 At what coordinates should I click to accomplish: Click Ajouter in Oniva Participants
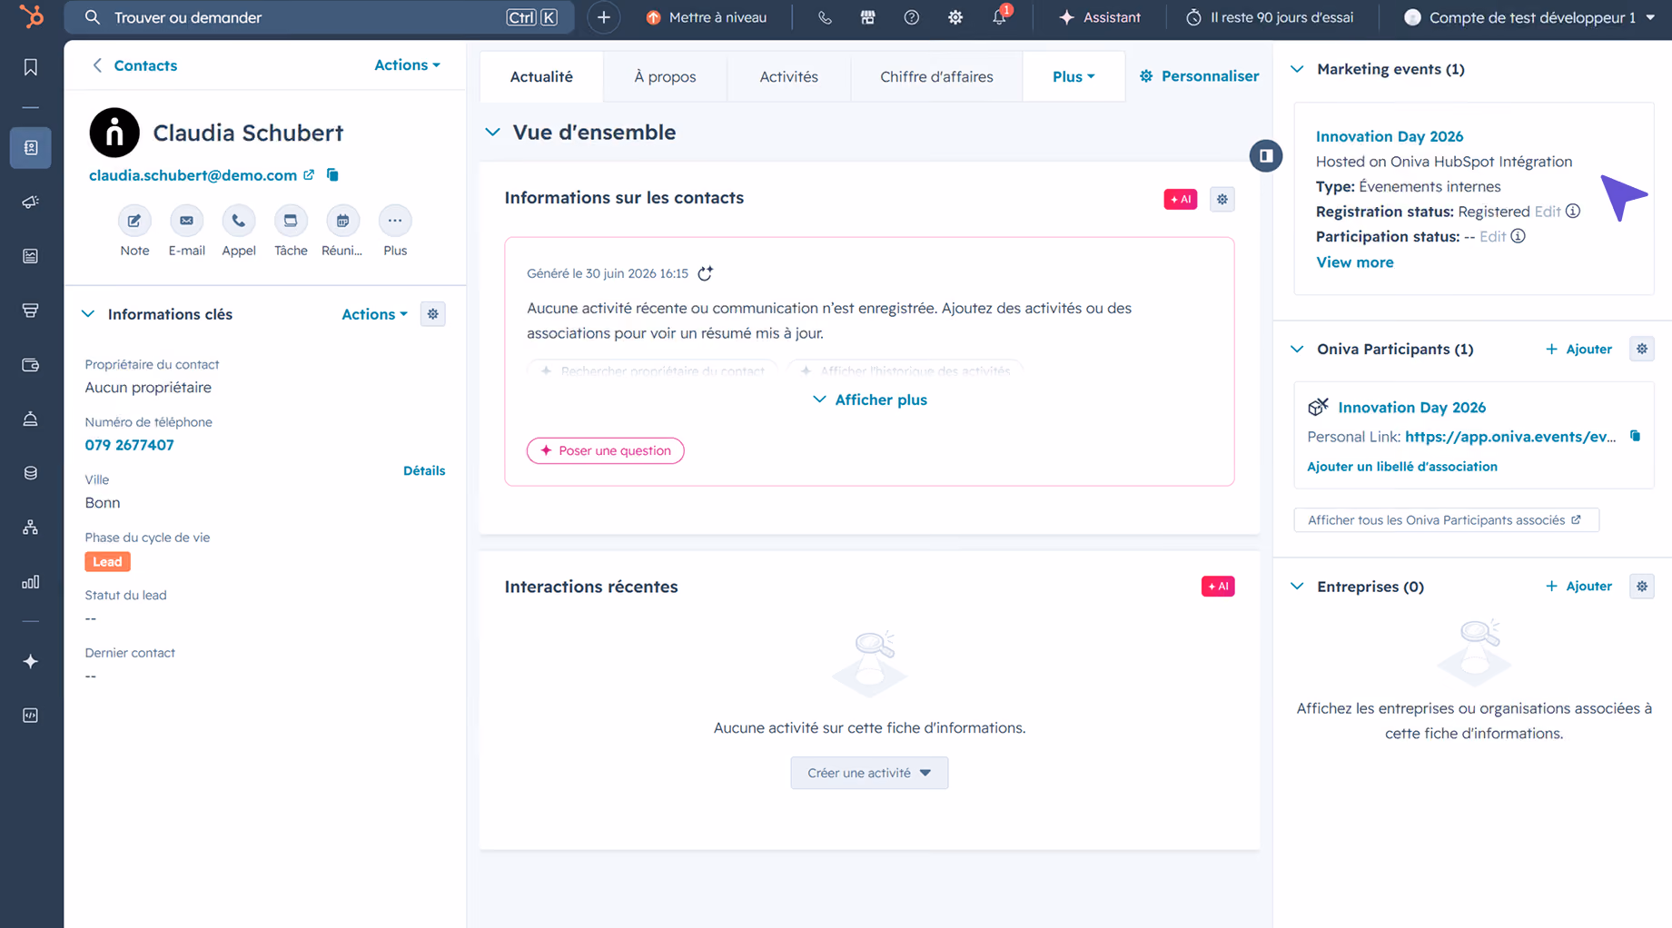[1578, 349]
